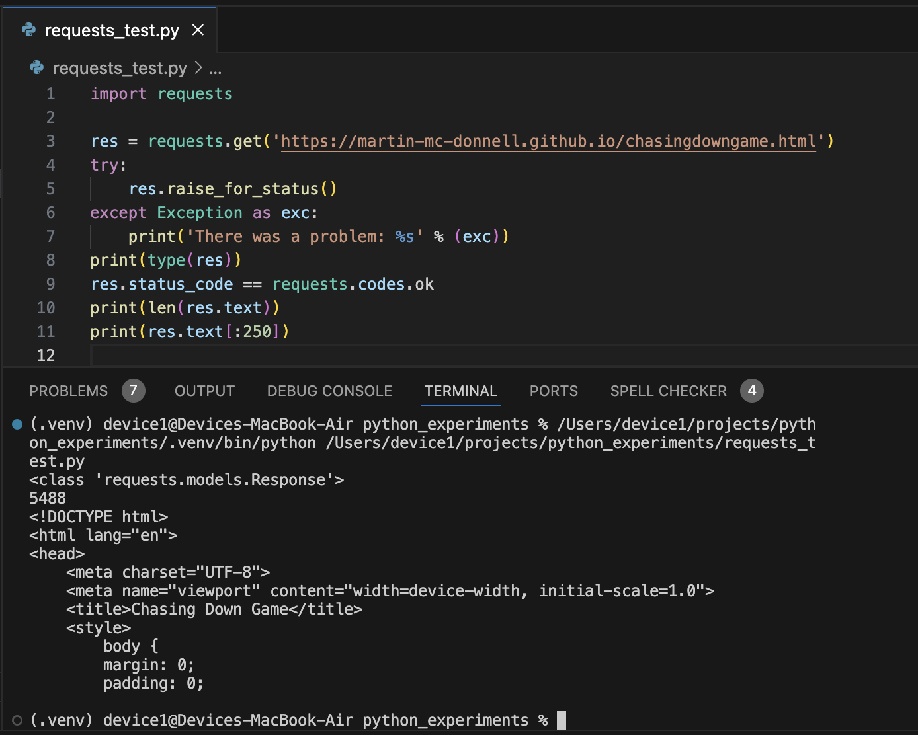Click the Python icon in the editor tab
918x735 pixels.
tap(29, 30)
